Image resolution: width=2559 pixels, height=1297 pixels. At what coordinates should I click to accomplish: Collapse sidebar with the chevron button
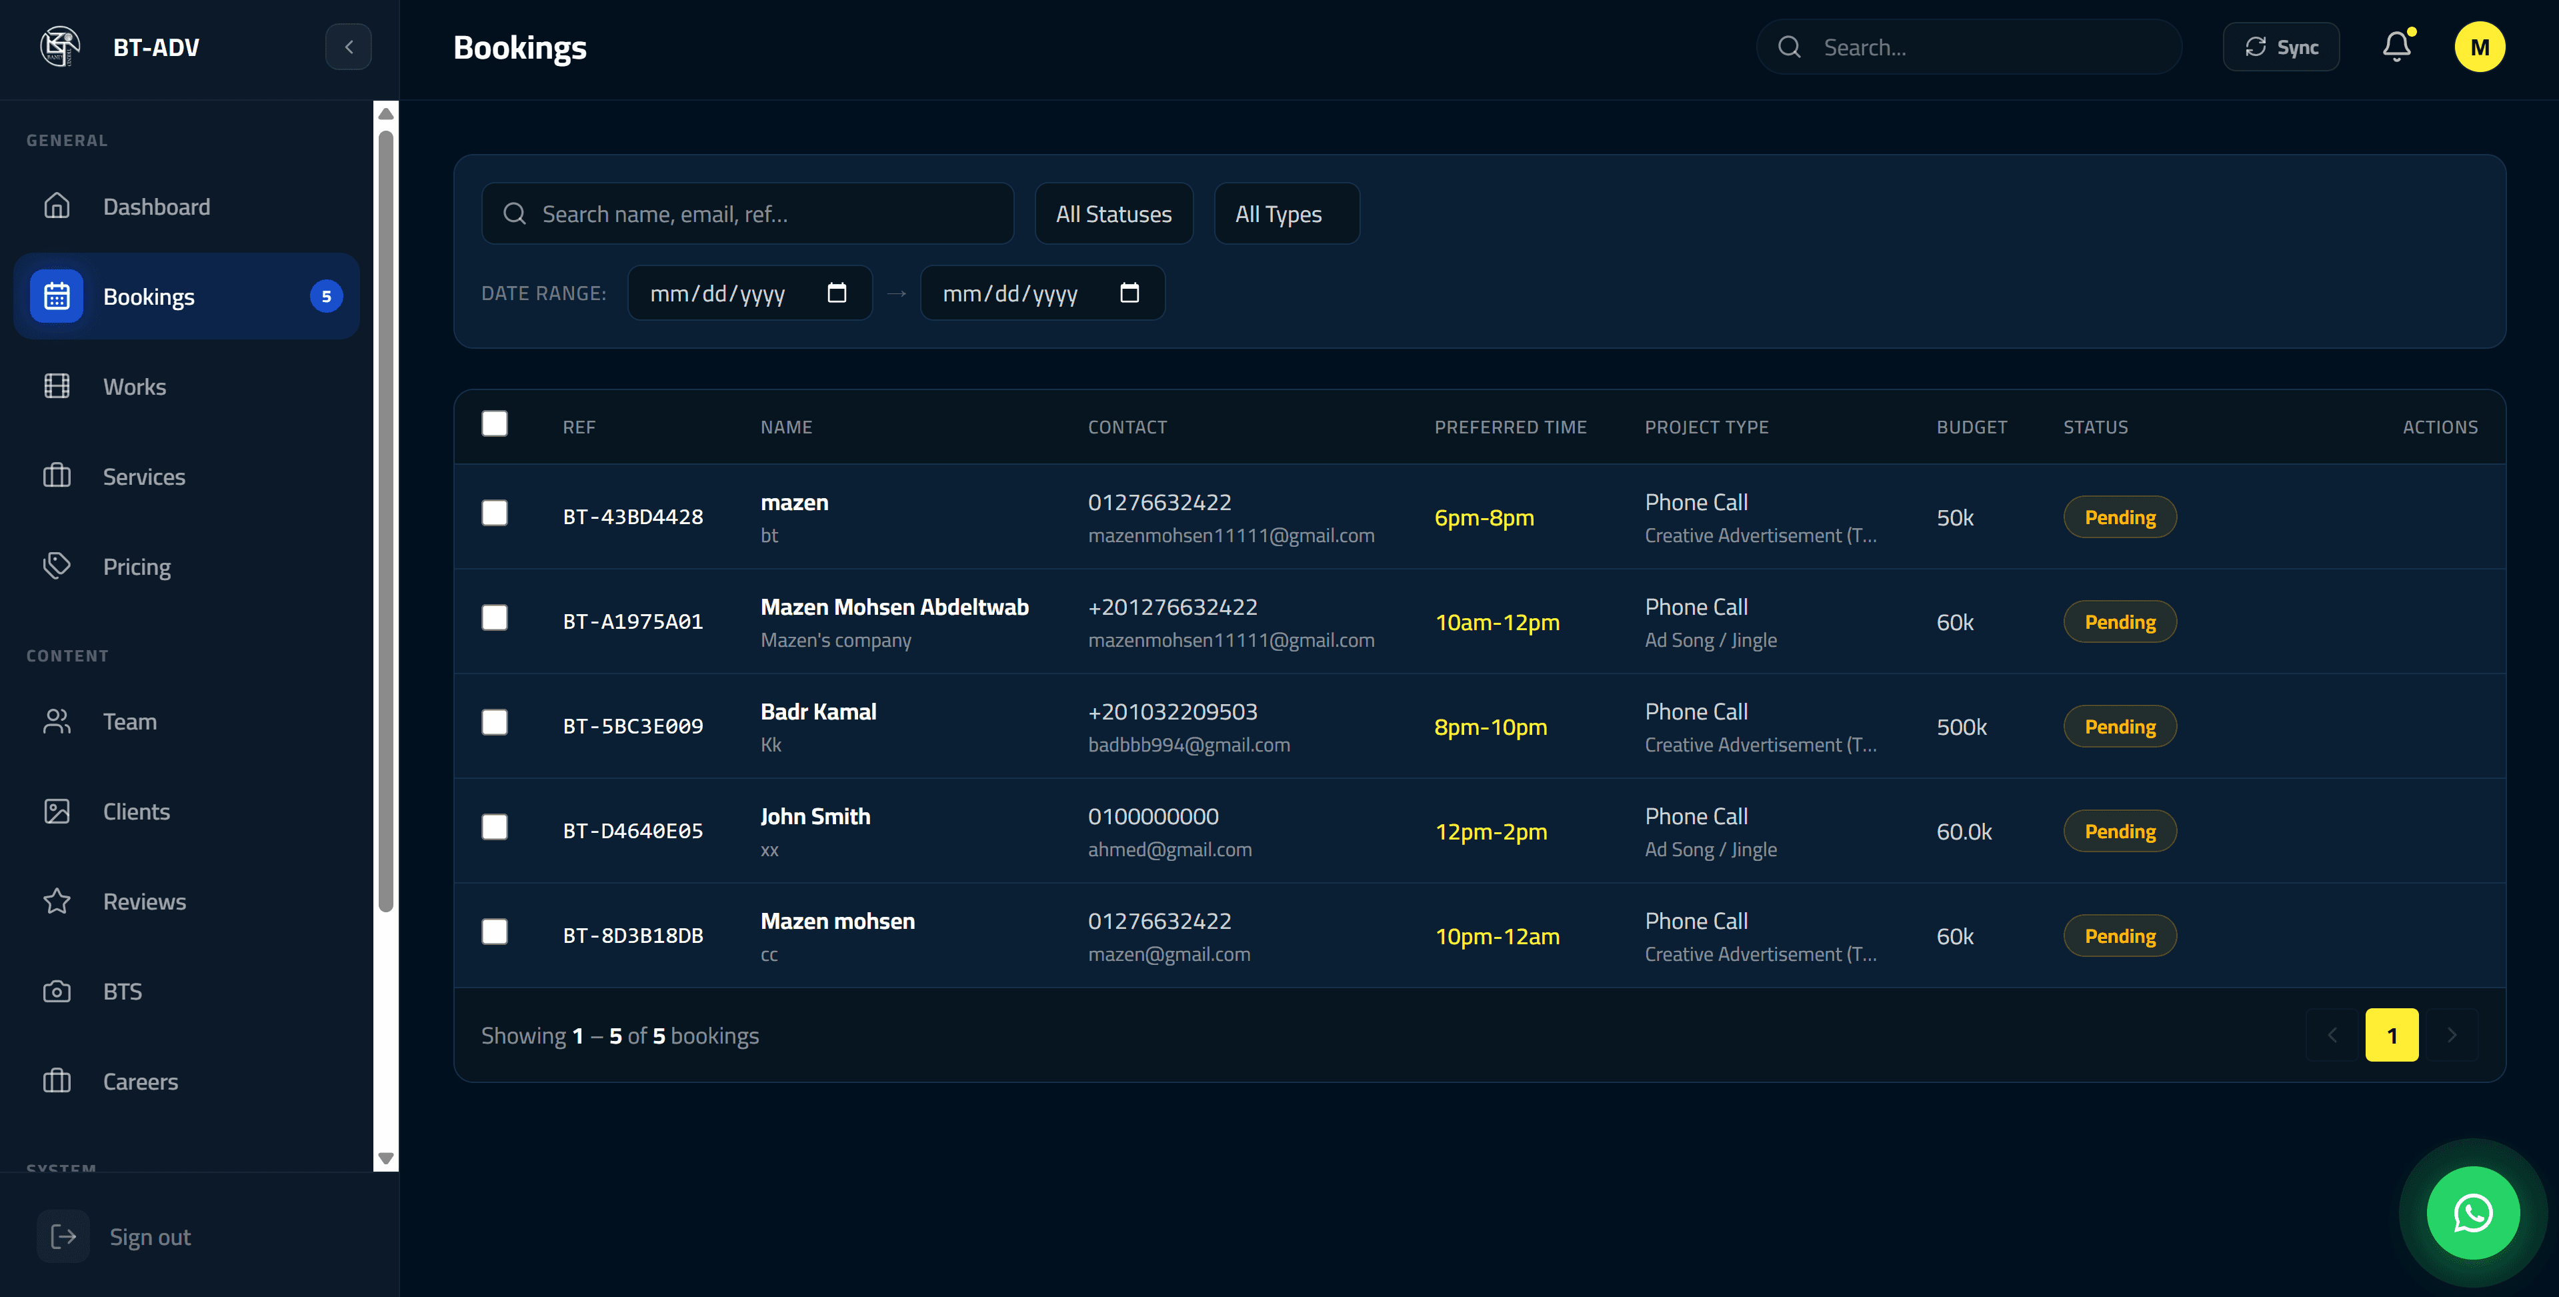pos(349,47)
